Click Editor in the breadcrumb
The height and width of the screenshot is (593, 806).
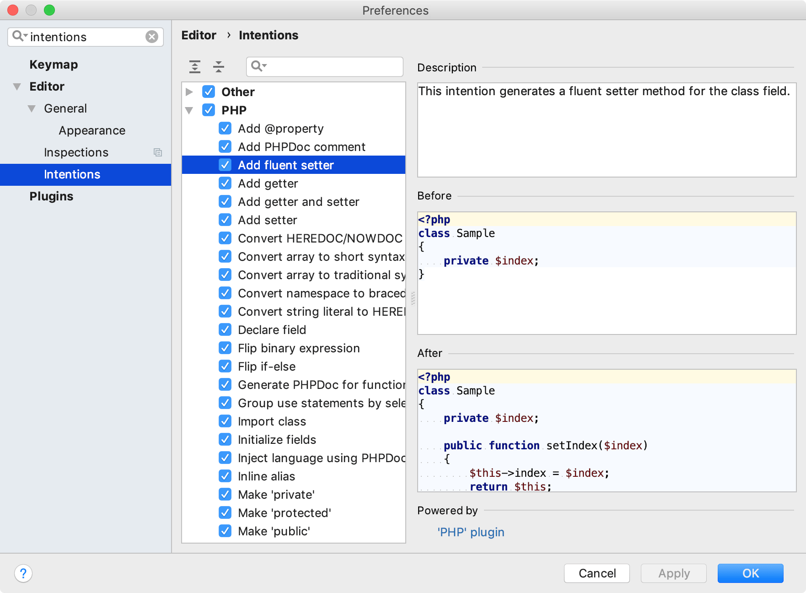click(199, 35)
